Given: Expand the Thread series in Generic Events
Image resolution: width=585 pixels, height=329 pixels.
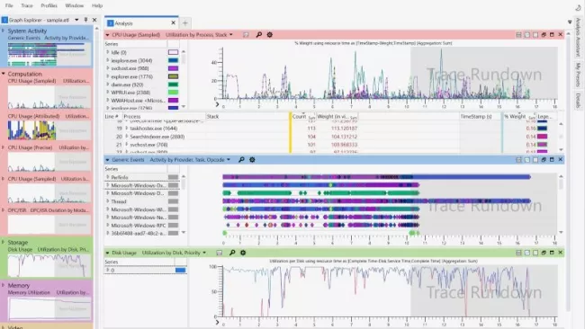Looking at the screenshot, I should (108, 201).
